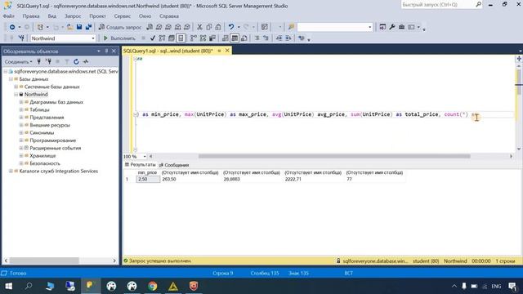Click the Display Estimated Execution Plan icon
The image size is (523, 294).
click(162, 38)
